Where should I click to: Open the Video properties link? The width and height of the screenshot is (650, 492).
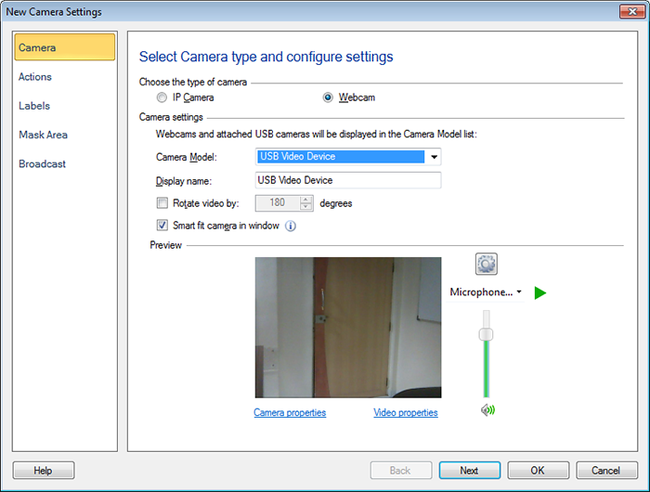(405, 412)
